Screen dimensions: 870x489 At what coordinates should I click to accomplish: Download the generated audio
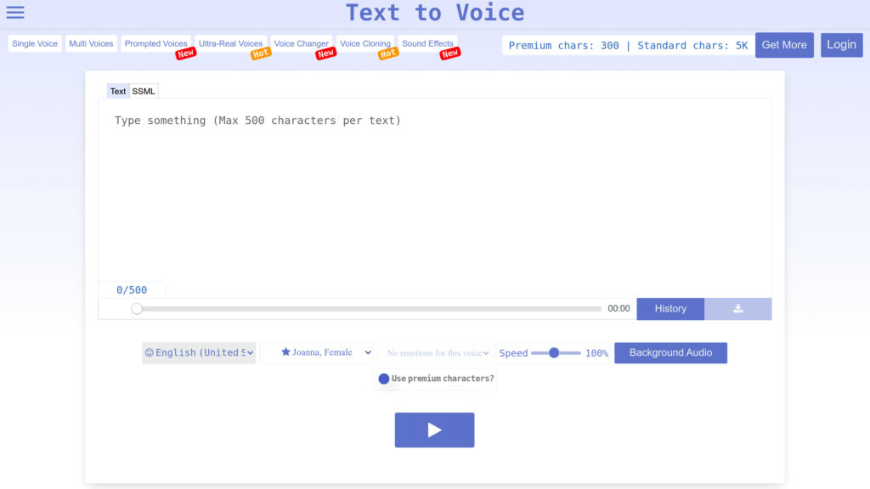737,308
